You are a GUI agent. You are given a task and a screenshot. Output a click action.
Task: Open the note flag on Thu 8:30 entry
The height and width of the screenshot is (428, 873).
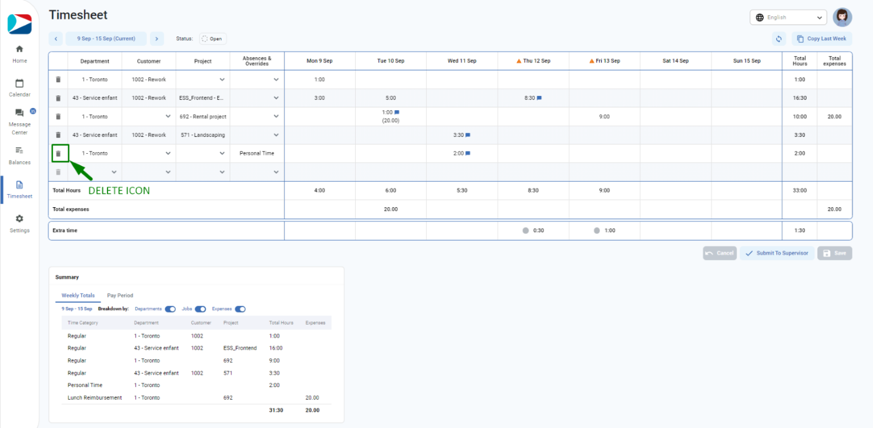pos(539,98)
